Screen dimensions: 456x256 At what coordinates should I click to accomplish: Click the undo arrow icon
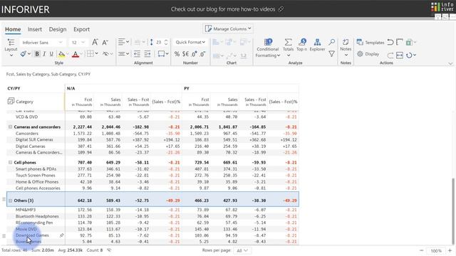pos(390,43)
